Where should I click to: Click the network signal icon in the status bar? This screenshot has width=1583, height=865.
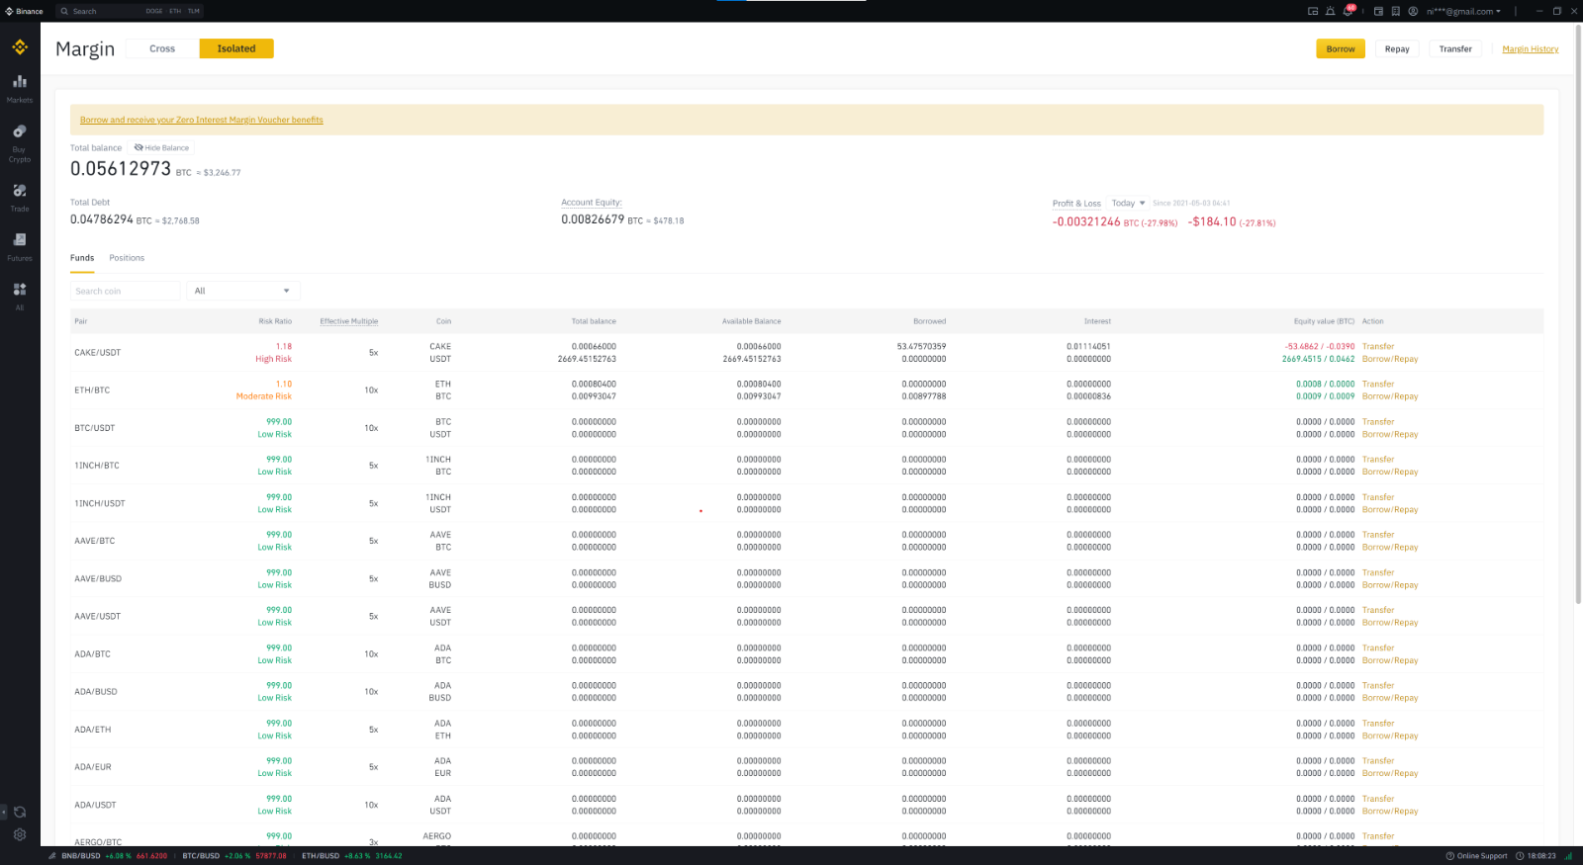pos(1568,856)
